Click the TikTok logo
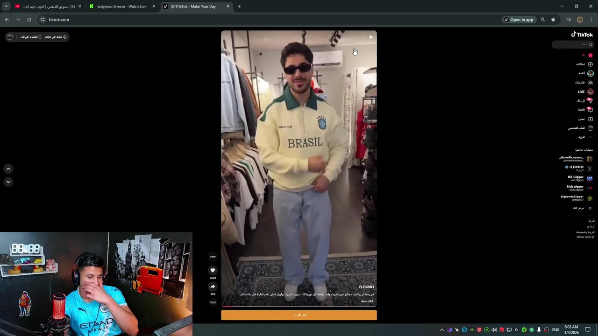Screen dimensions: 598x336 coord(582,35)
